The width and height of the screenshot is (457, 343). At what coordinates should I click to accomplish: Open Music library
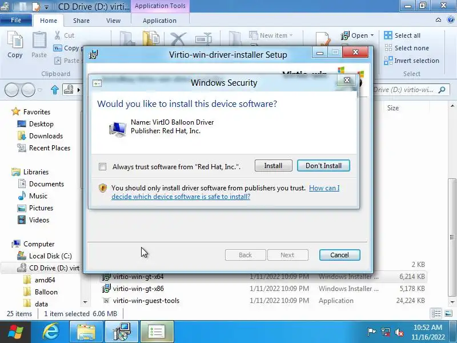(33, 196)
